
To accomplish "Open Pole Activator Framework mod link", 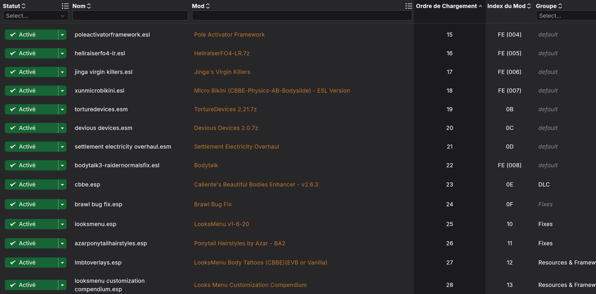I will (229, 34).
